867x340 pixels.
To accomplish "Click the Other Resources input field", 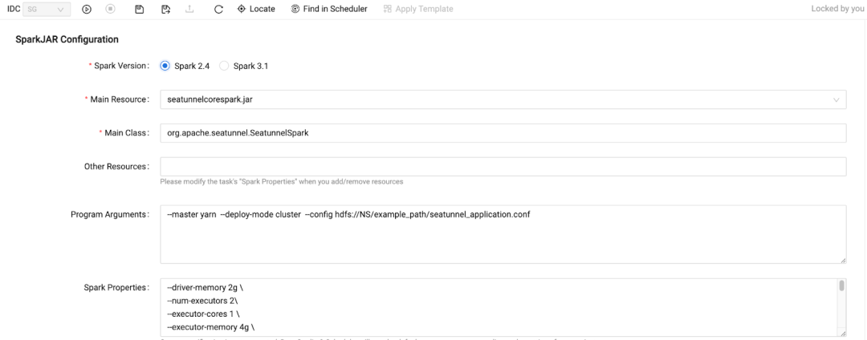I will point(503,166).
